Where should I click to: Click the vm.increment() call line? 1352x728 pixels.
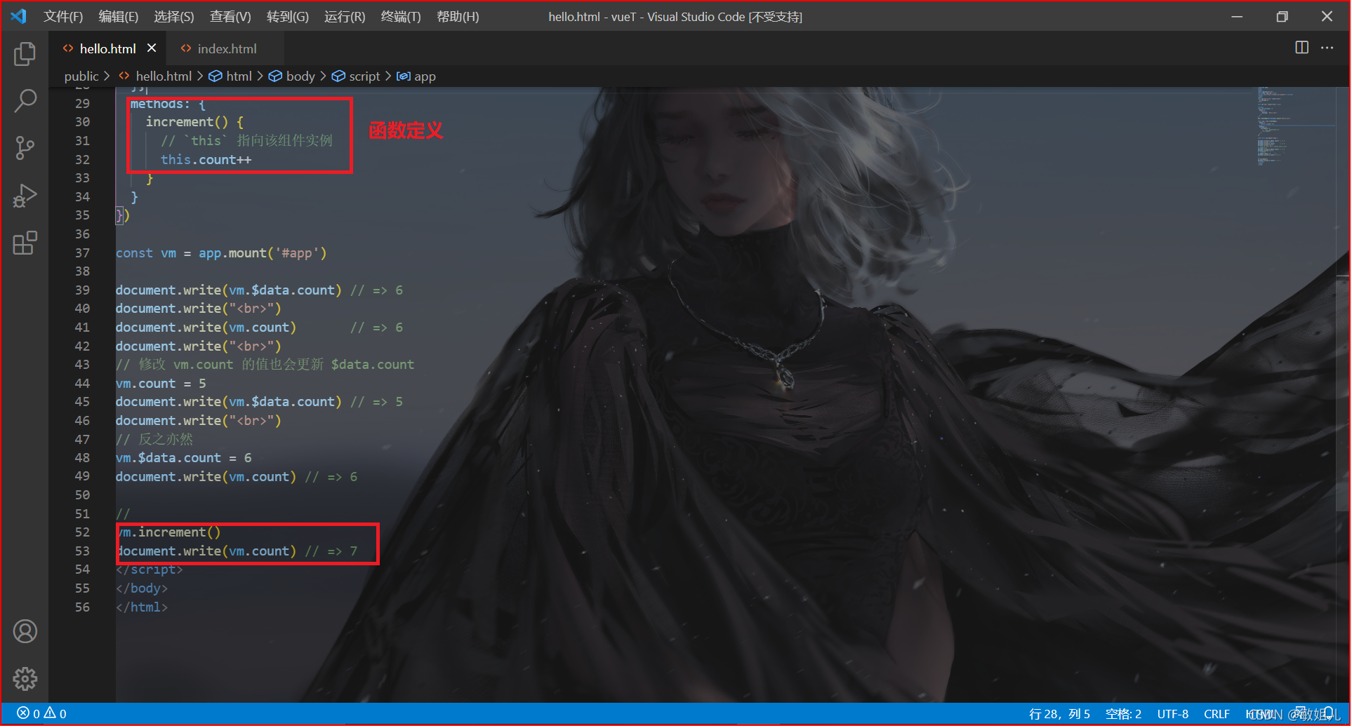168,532
